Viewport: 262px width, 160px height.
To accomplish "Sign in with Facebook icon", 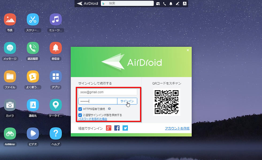I will click(x=117, y=128).
